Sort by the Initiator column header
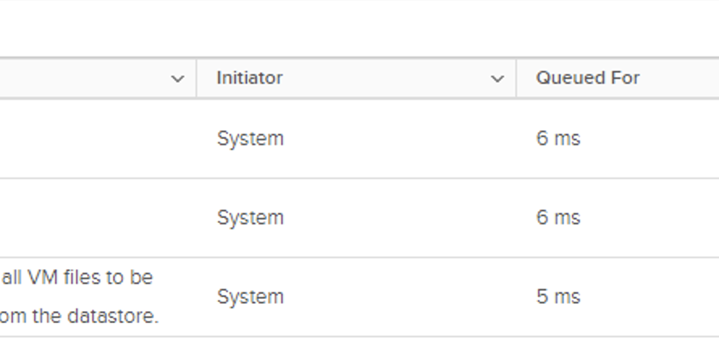719x357 pixels. (x=250, y=78)
